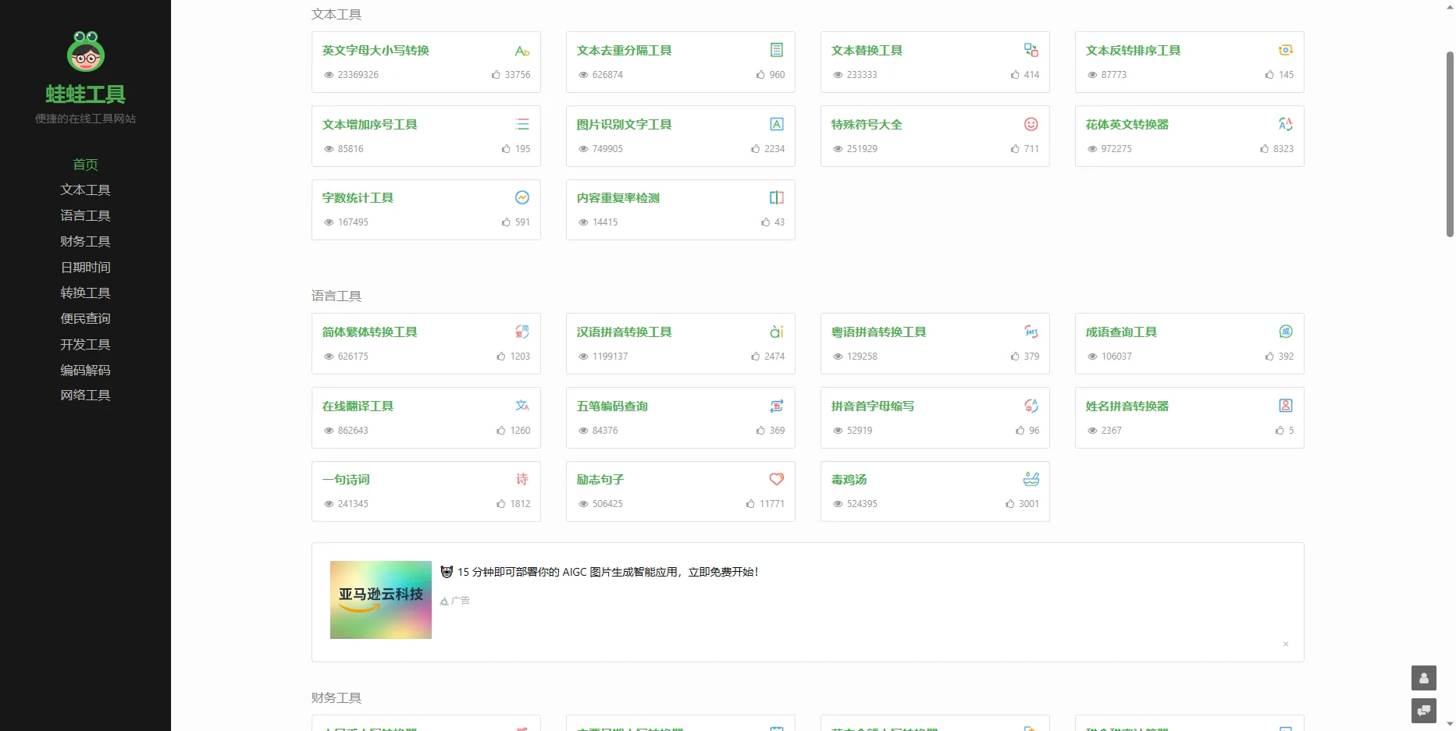The width and height of the screenshot is (1456, 731).
Task: Click the chat feedback floating button
Action: pyautogui.click(x=1424, y=711)
